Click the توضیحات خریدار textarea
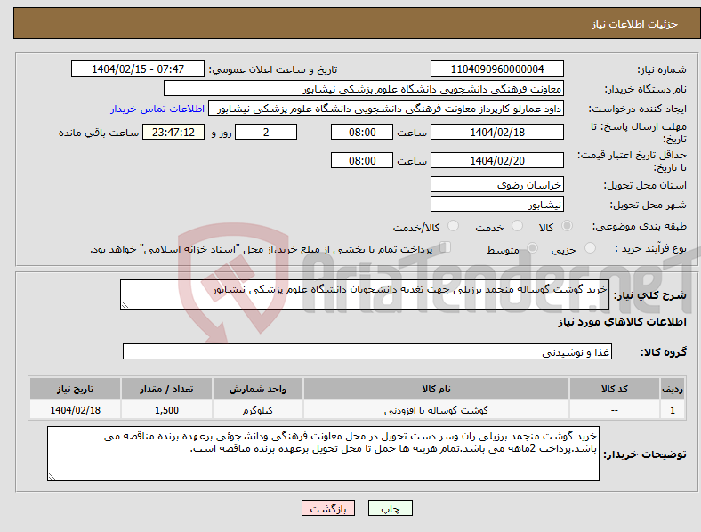Image resolution: width=701 pixels, height=532 pixels. [323, 454]
